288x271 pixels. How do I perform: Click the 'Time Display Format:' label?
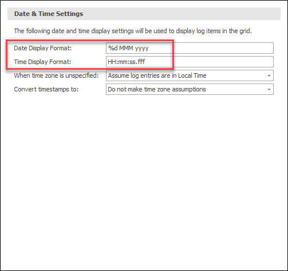[x=42, y=62]
